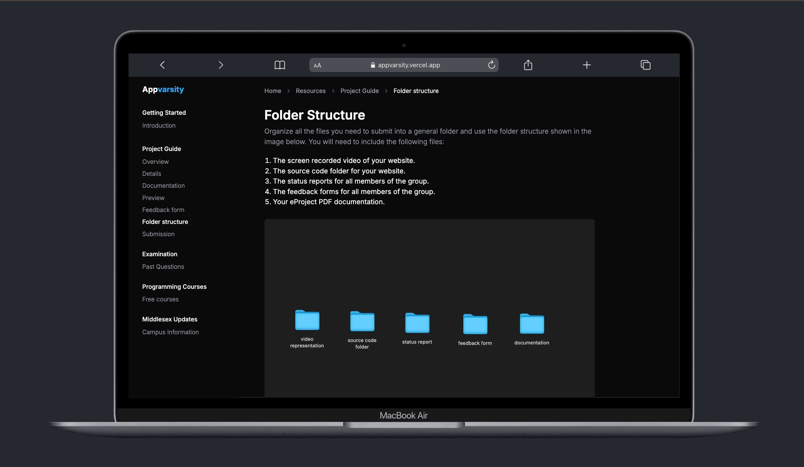Expand the Project Guide section

tap(161, 149)
